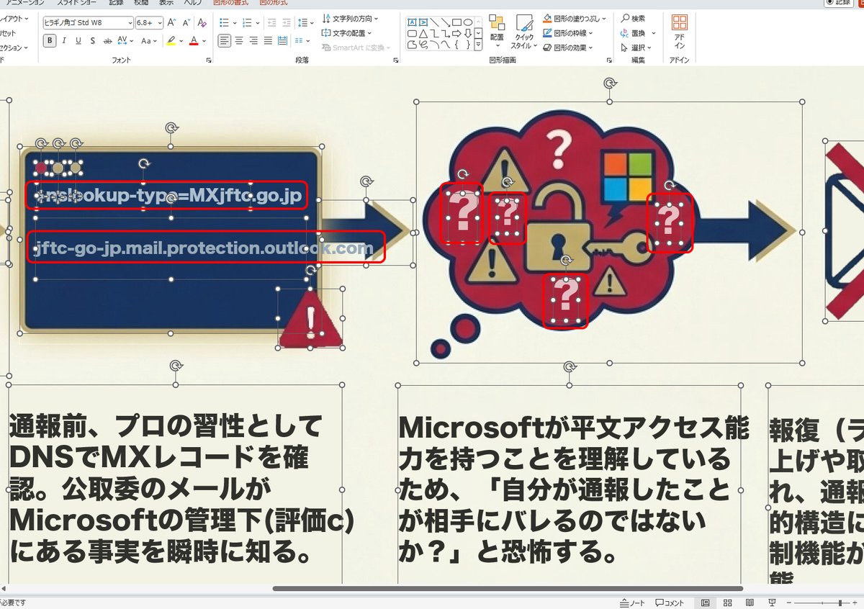
Task: Switch to slide sorter view
Action: click(728, 603)
